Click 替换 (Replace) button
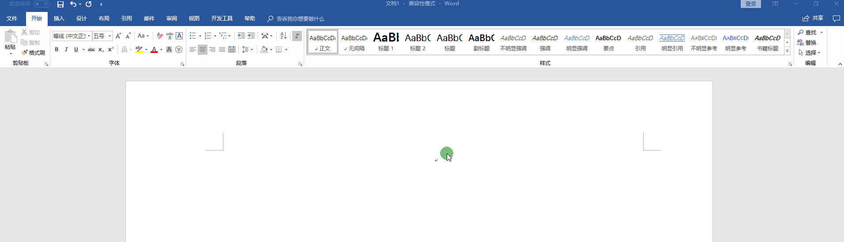844x242 pixels. pyautogui.click(x=807, y=42)
